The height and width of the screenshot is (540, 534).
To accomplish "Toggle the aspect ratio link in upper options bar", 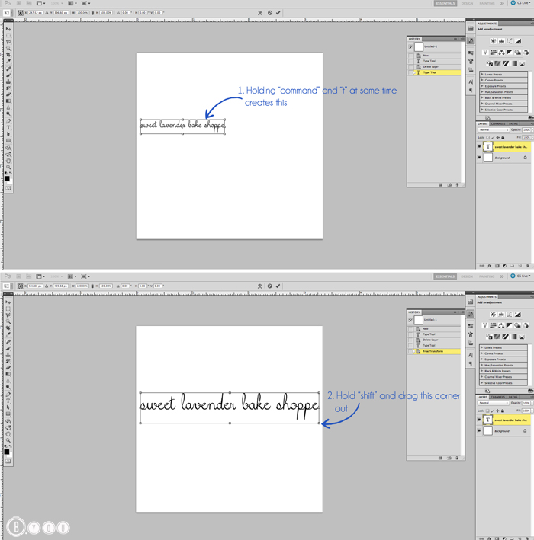I will point(92,13).
